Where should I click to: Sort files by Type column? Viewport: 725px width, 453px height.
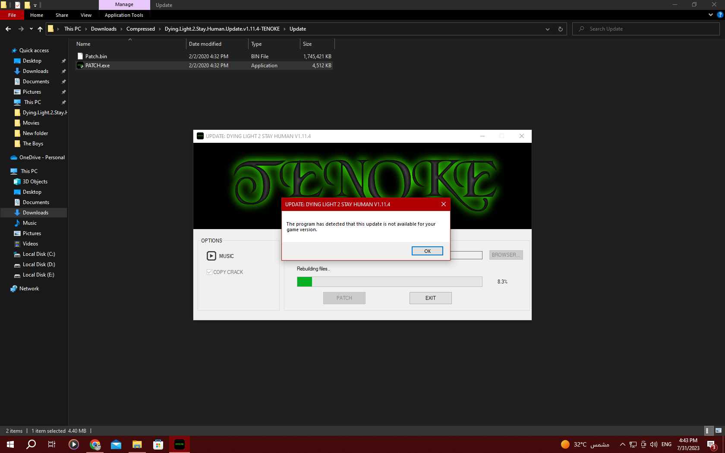[274, 44]
